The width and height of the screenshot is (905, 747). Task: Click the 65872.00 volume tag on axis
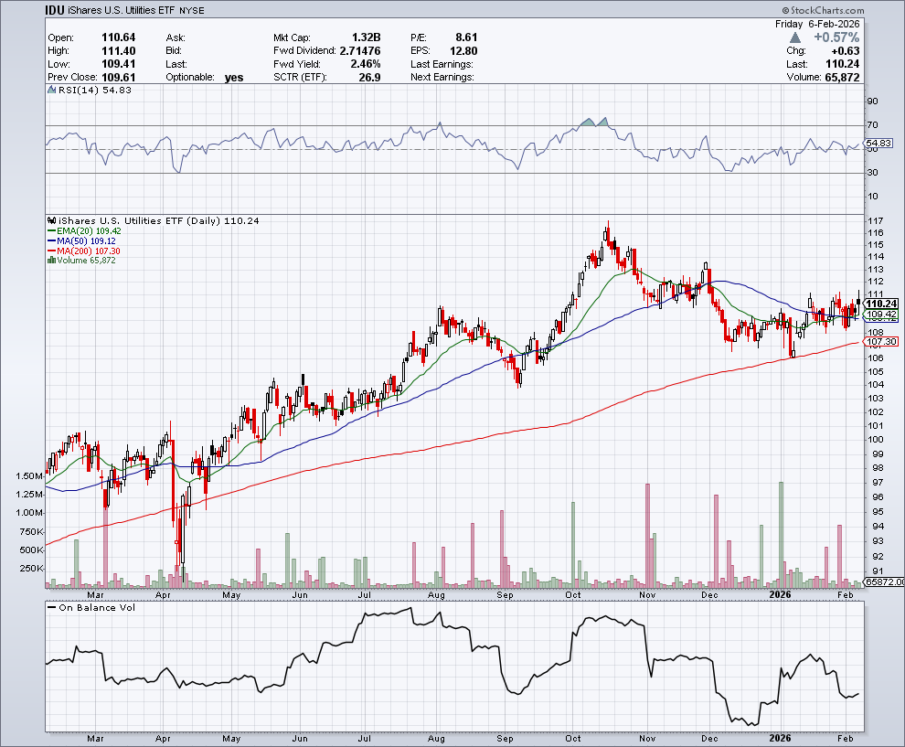(x=883, y=582)
